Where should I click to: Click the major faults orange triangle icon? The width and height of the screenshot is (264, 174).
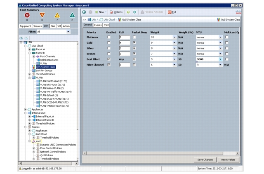(x=42, y=15)
